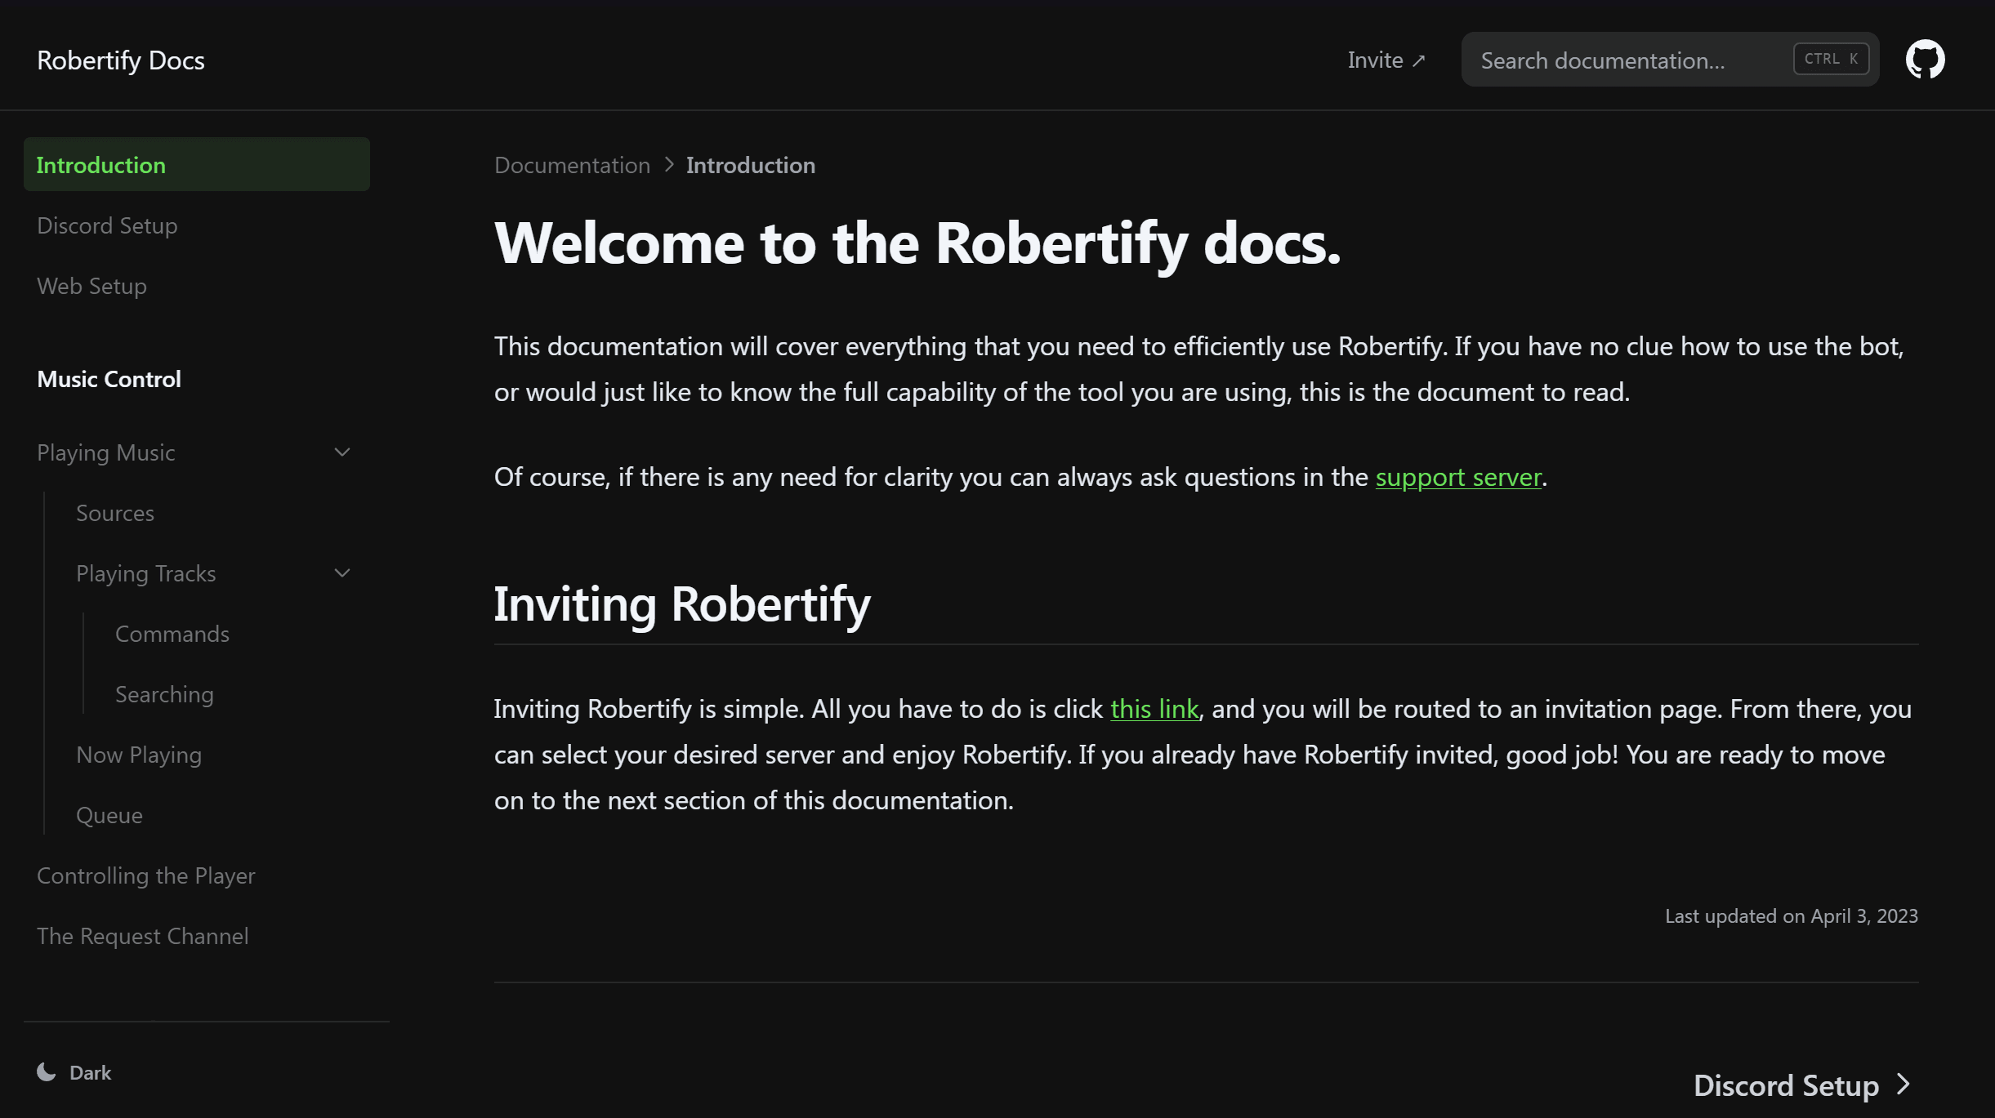Collapse the Playing Tracks chevron
1995x1118 pixels.
pyautogui.click(x=342, y=573)
